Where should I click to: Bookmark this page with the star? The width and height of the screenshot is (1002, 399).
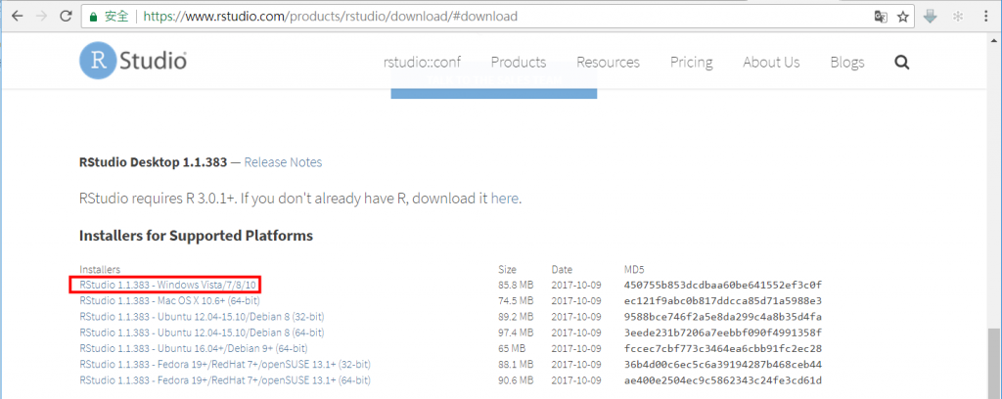[x=902, y=18]
